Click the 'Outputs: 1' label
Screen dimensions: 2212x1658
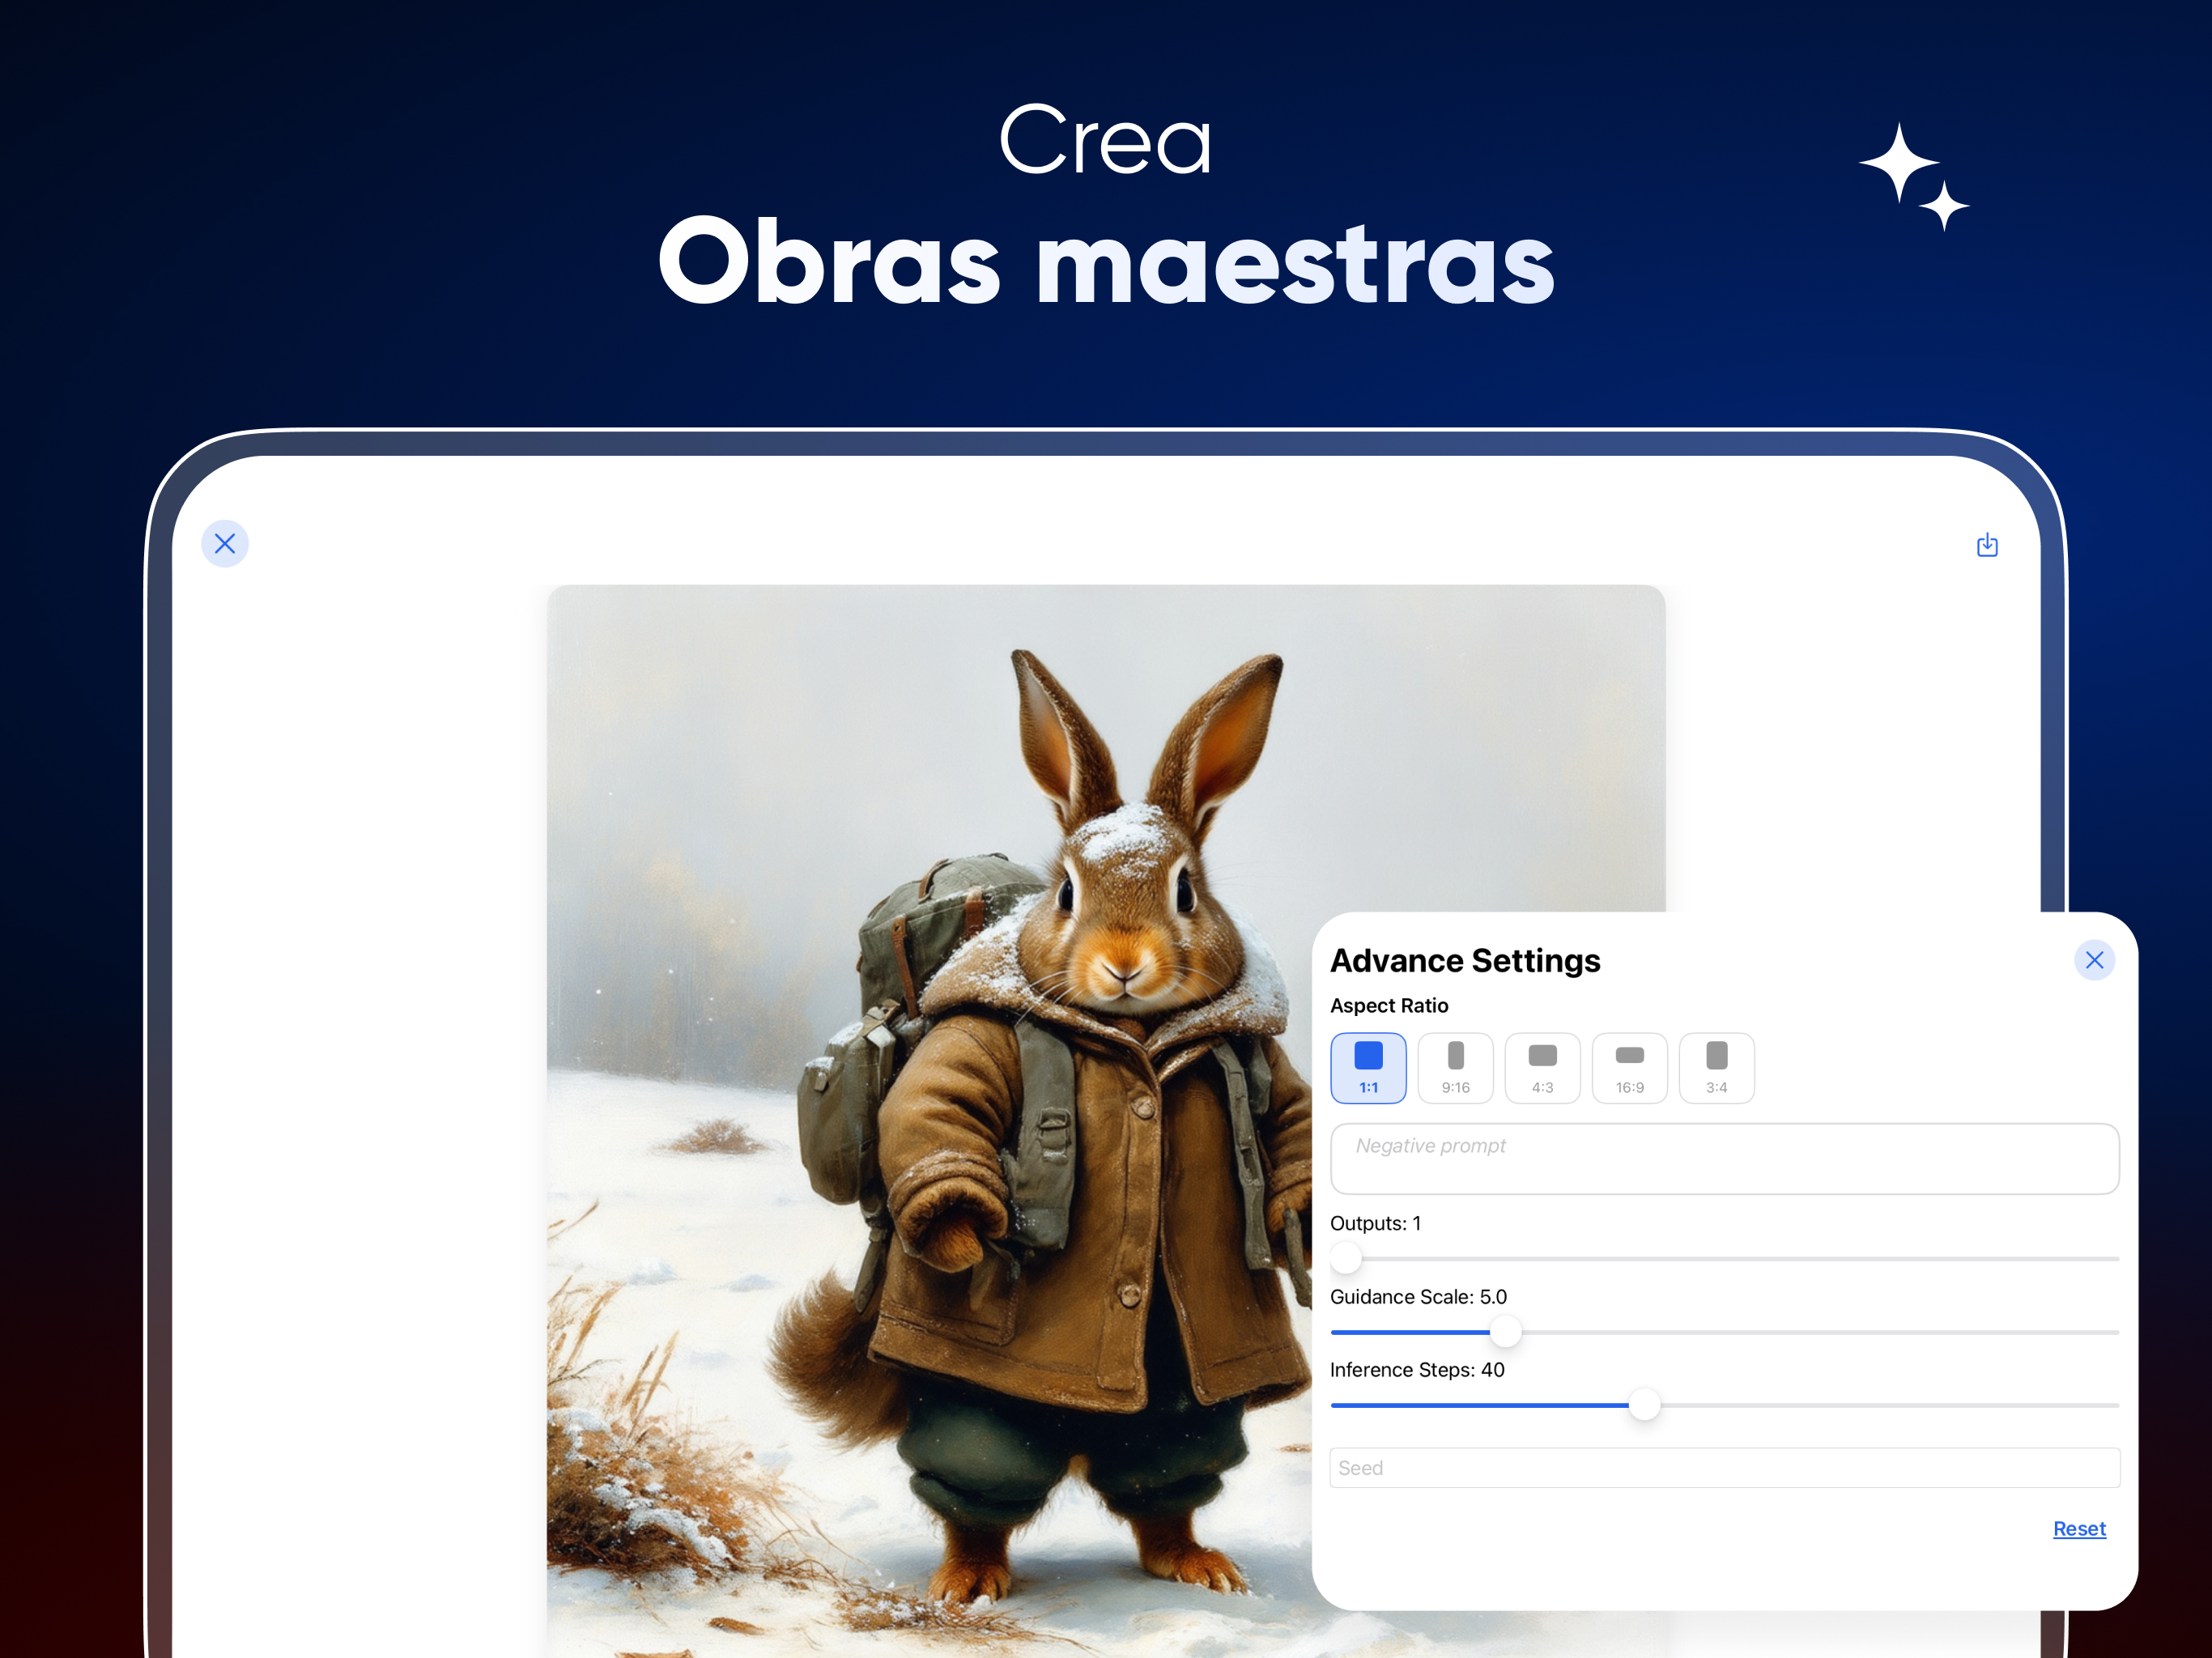pos(1375,1223)
